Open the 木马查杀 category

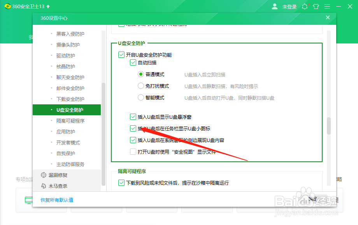(x=67, y=186)
